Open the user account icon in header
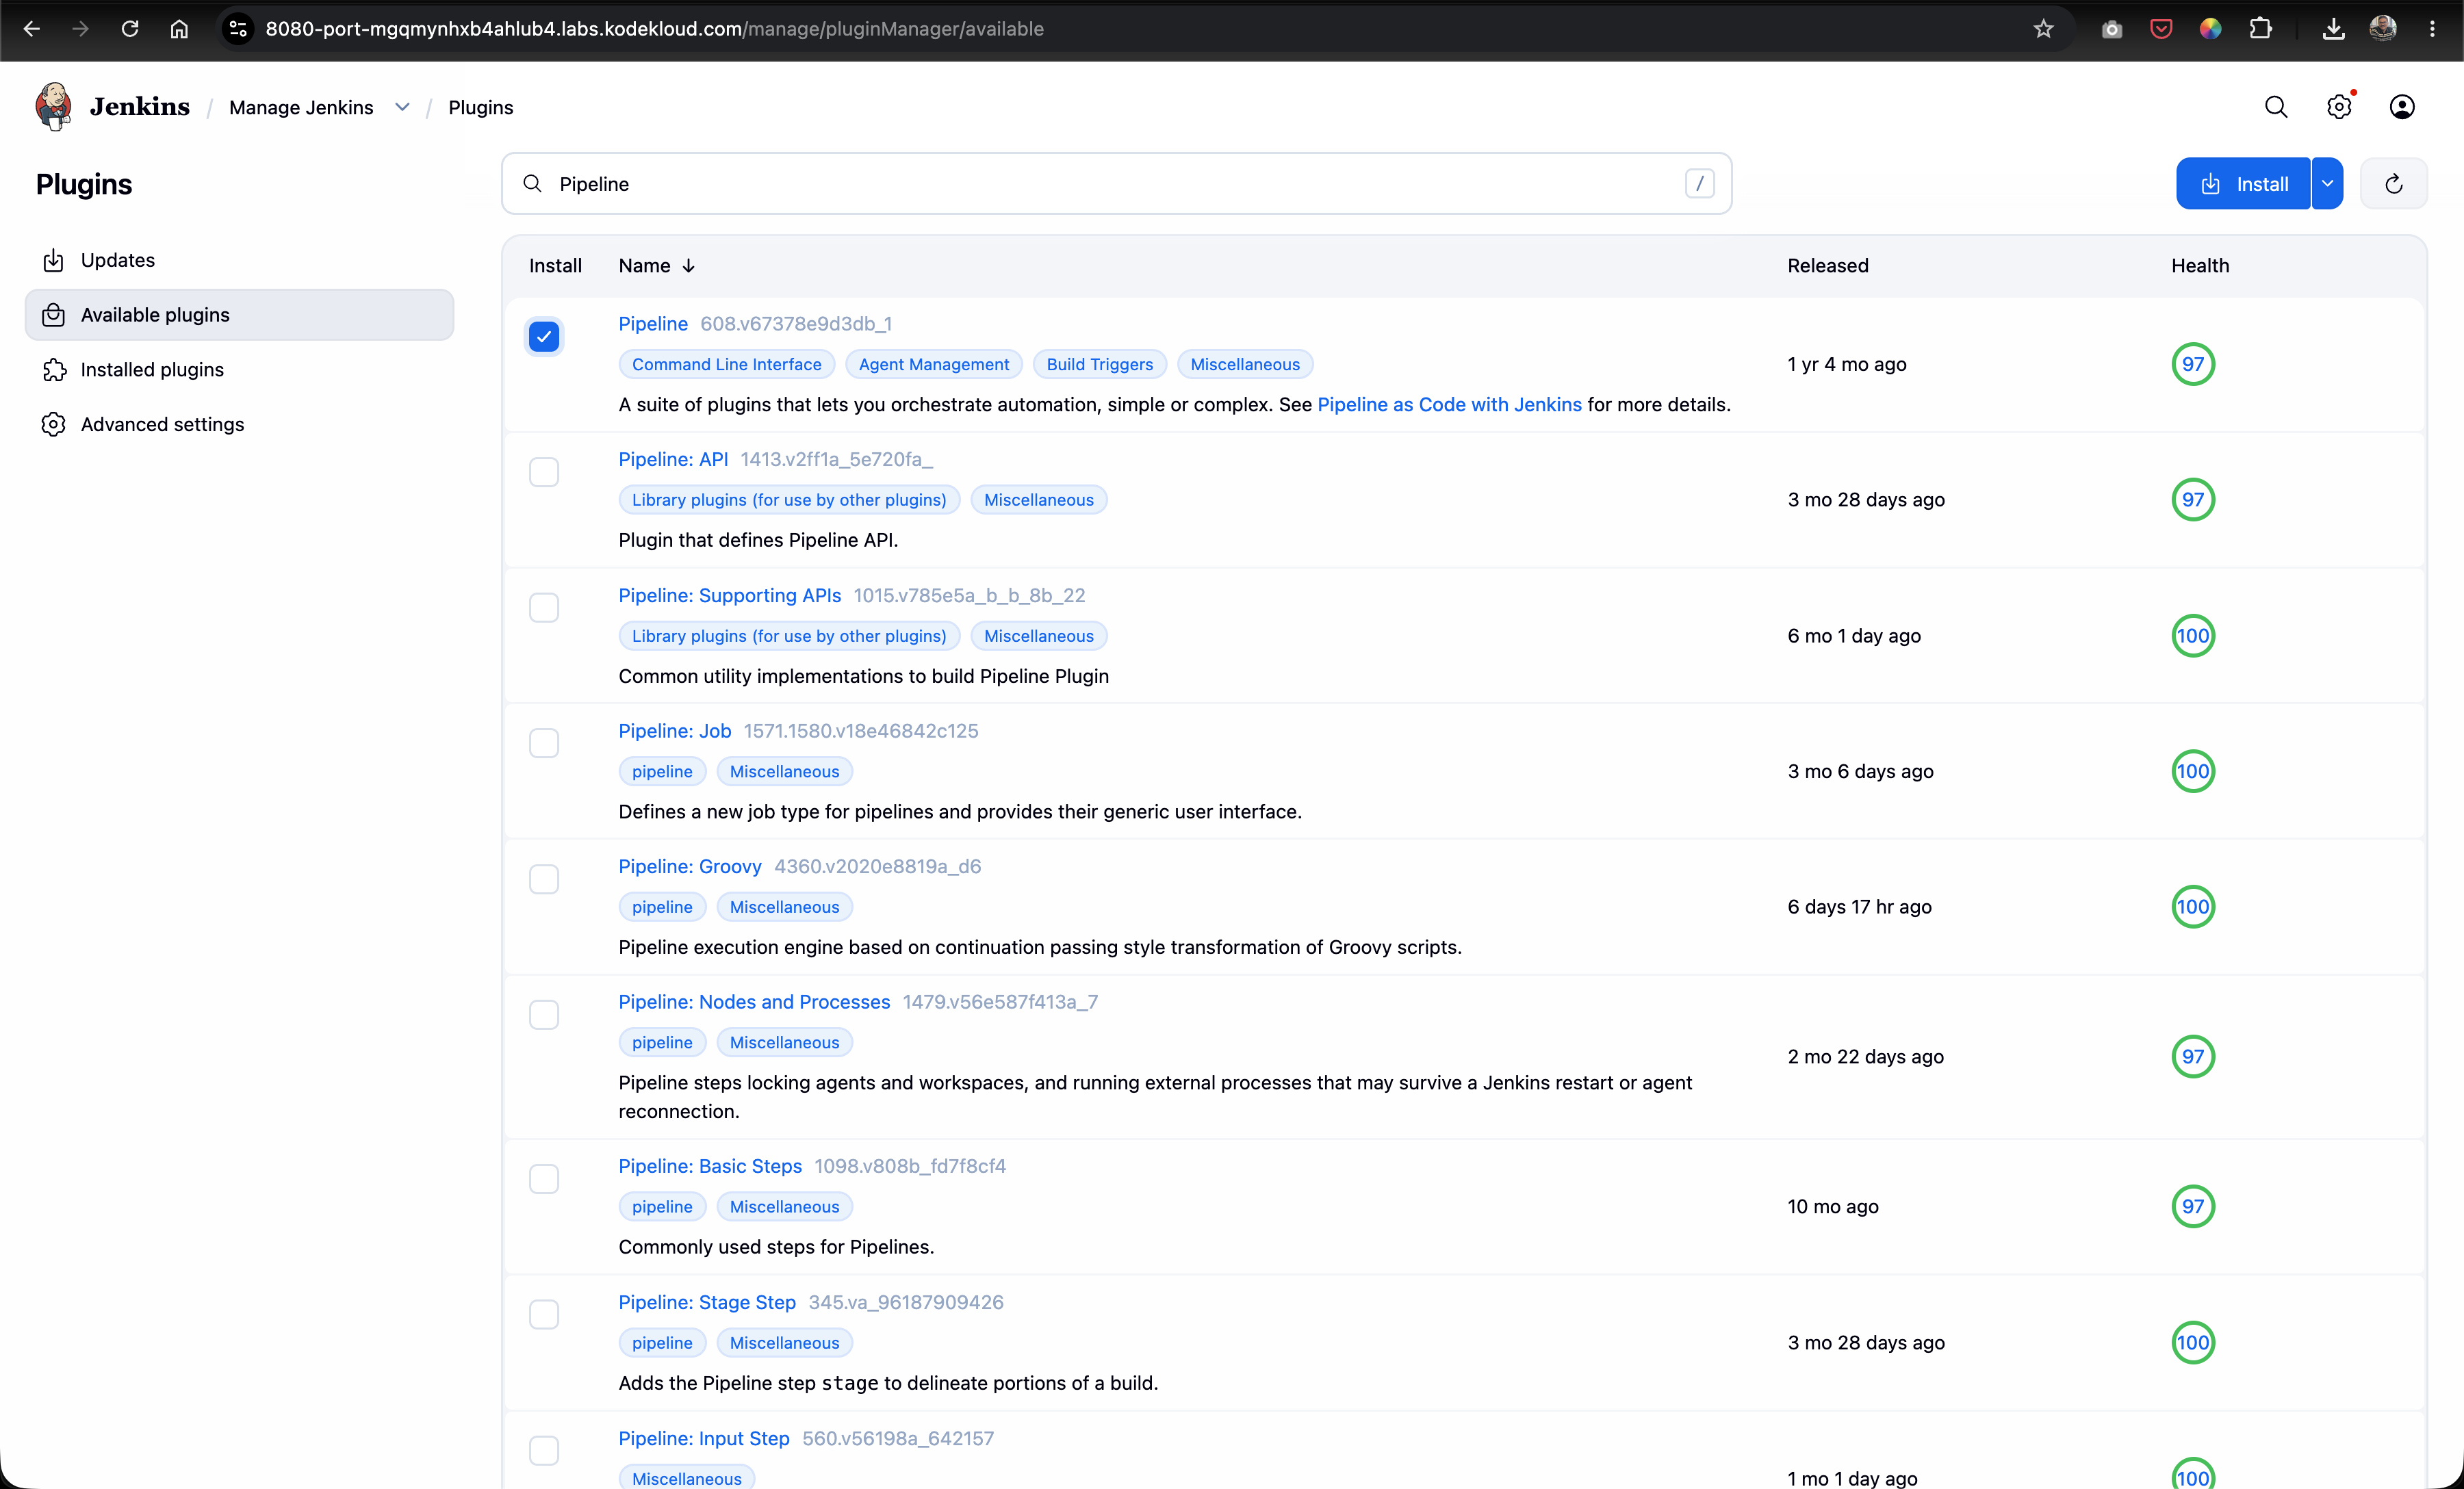This screenshot has height=1489, width=2464. tap(2402, 107)
